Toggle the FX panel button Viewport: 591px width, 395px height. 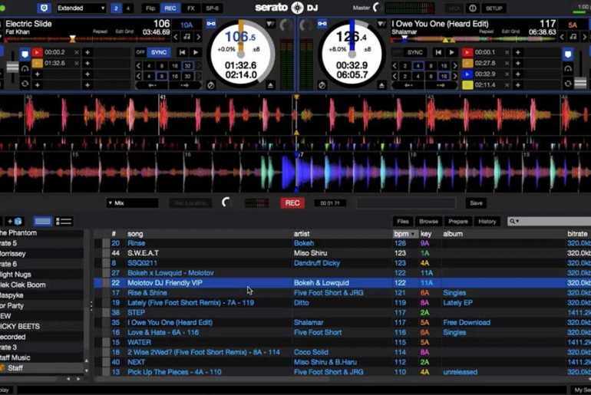coord(190,8)
